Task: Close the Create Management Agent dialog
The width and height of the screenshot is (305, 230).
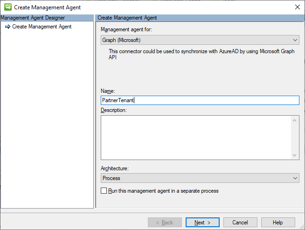Action: pyautogui.click(x=297, y=7)
